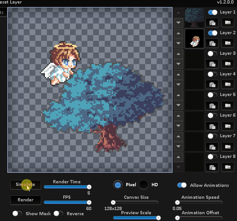Move Layer 7 up
This screenshot has width=237, height=221.
[179, 136]
